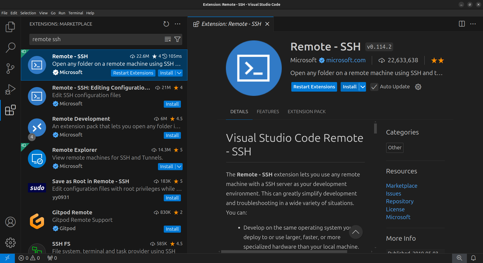
Task: Switch to the FEATURES tab
Action: tap(268, 112)
